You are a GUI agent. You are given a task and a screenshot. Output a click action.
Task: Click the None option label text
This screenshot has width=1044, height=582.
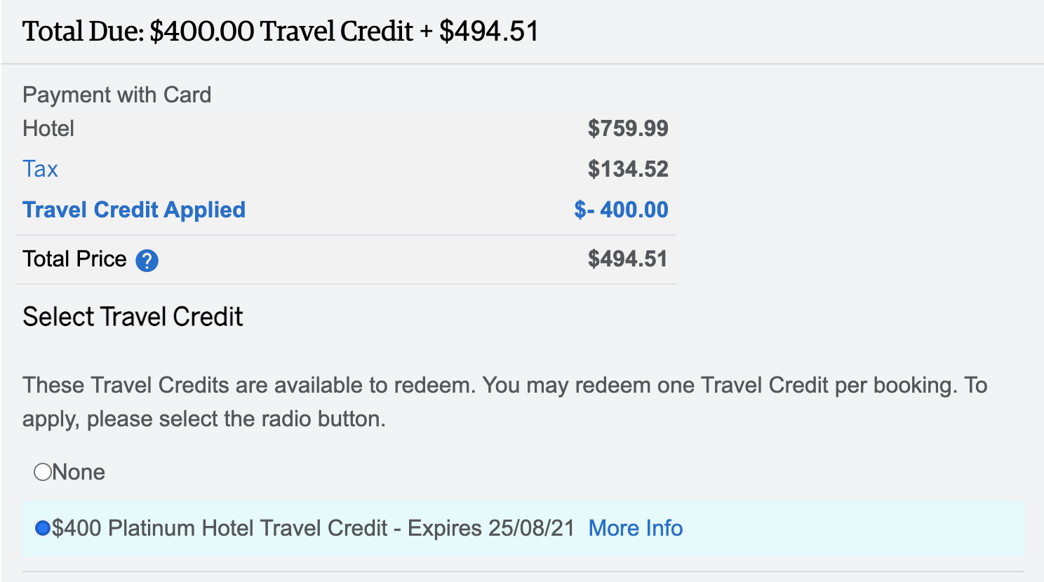(x=79, y=472)
